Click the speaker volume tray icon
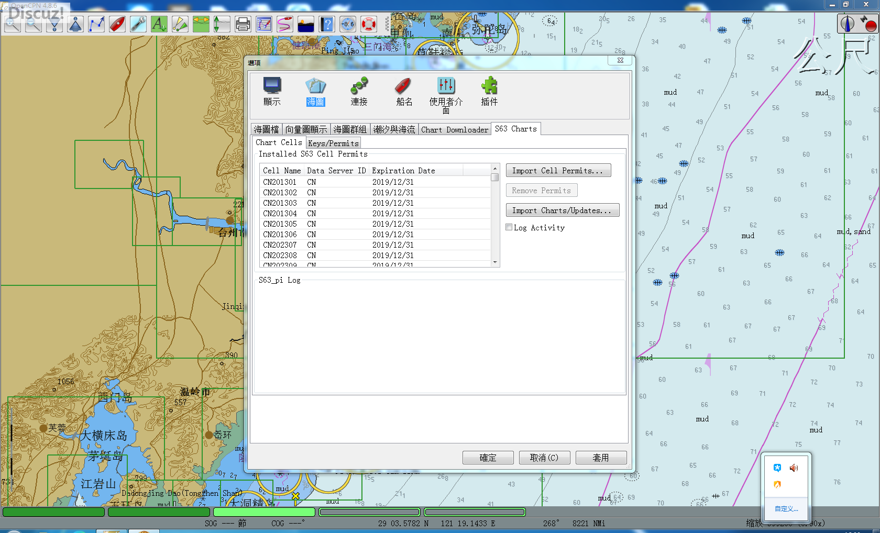Viewport: 880px width, 533px height. click(x=794, y=468)
